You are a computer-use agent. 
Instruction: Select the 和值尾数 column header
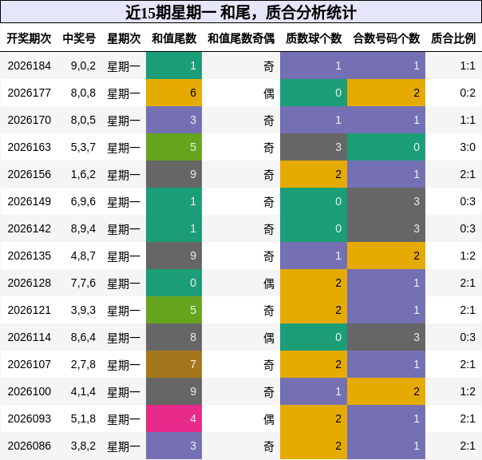[174, 38]
